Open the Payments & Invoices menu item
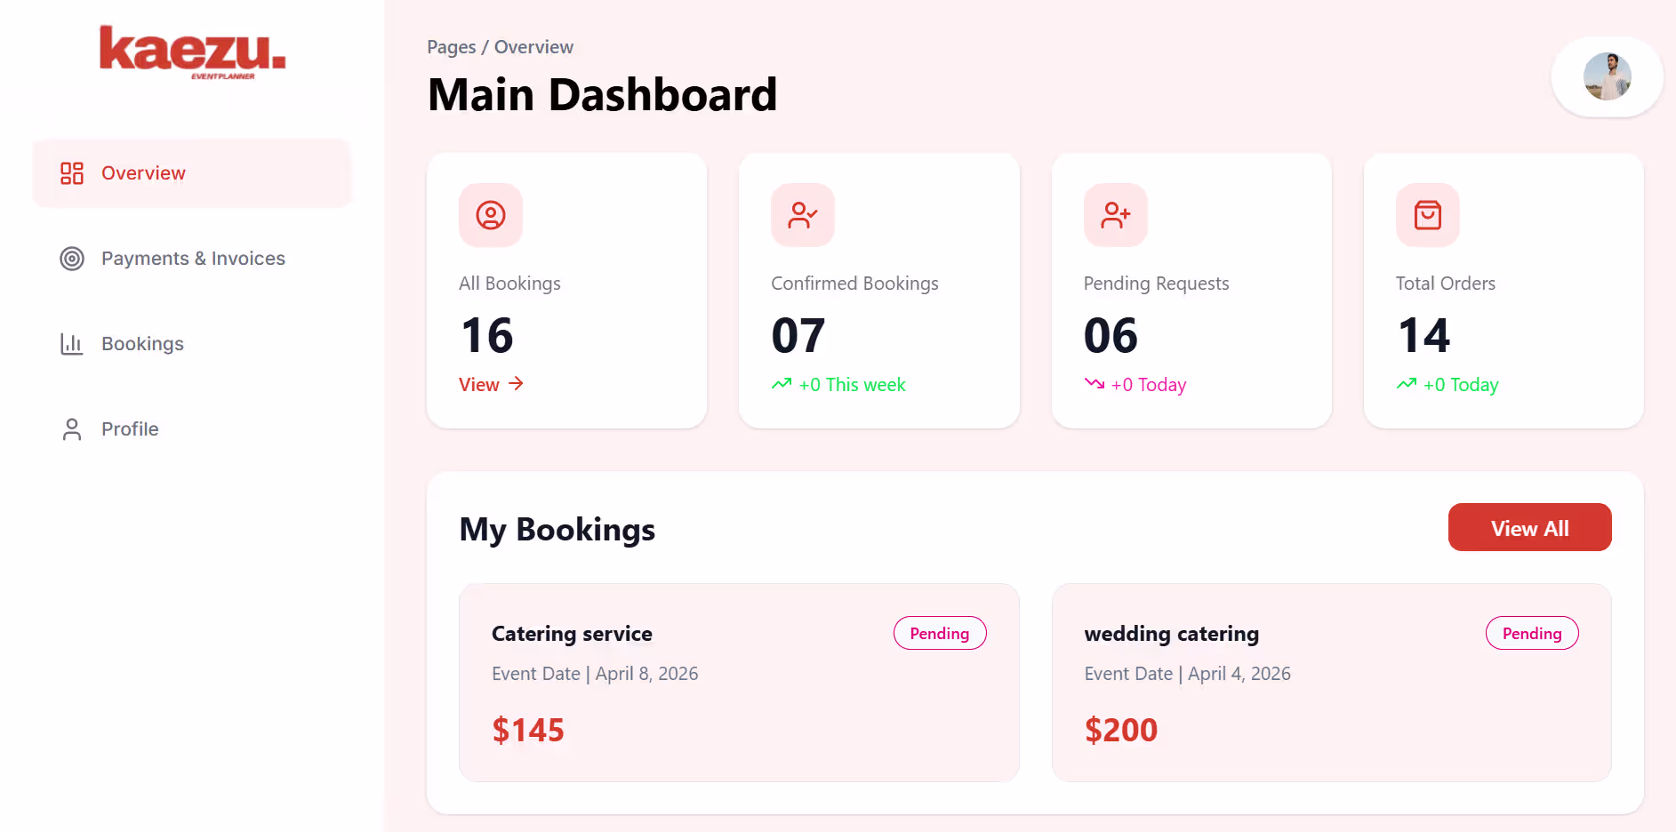 pos(192,259)
